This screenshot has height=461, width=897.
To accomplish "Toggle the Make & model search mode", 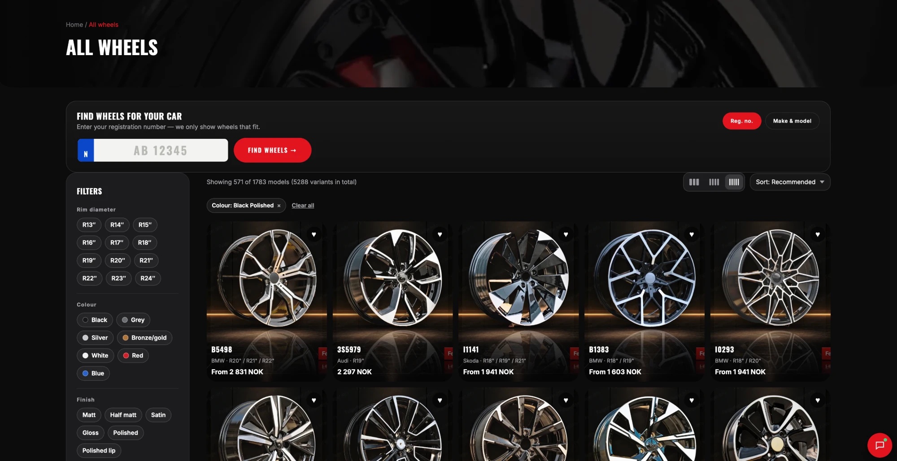I will (x=792, y=121).
